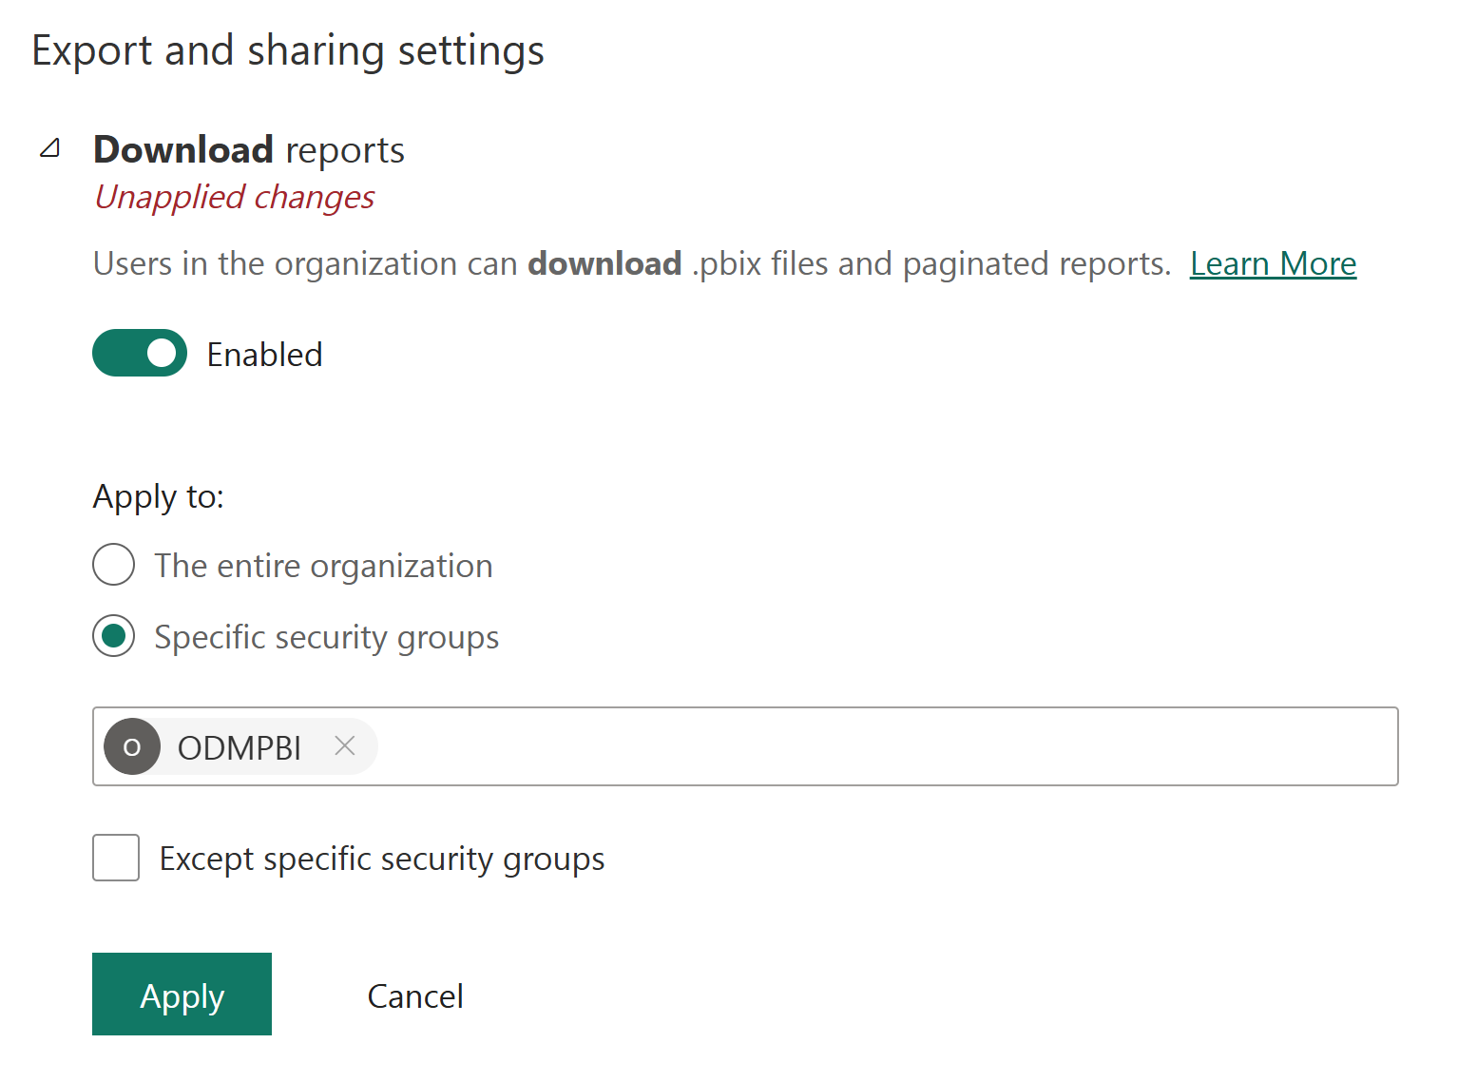Click the "Apply to:" label

point(159,496)
